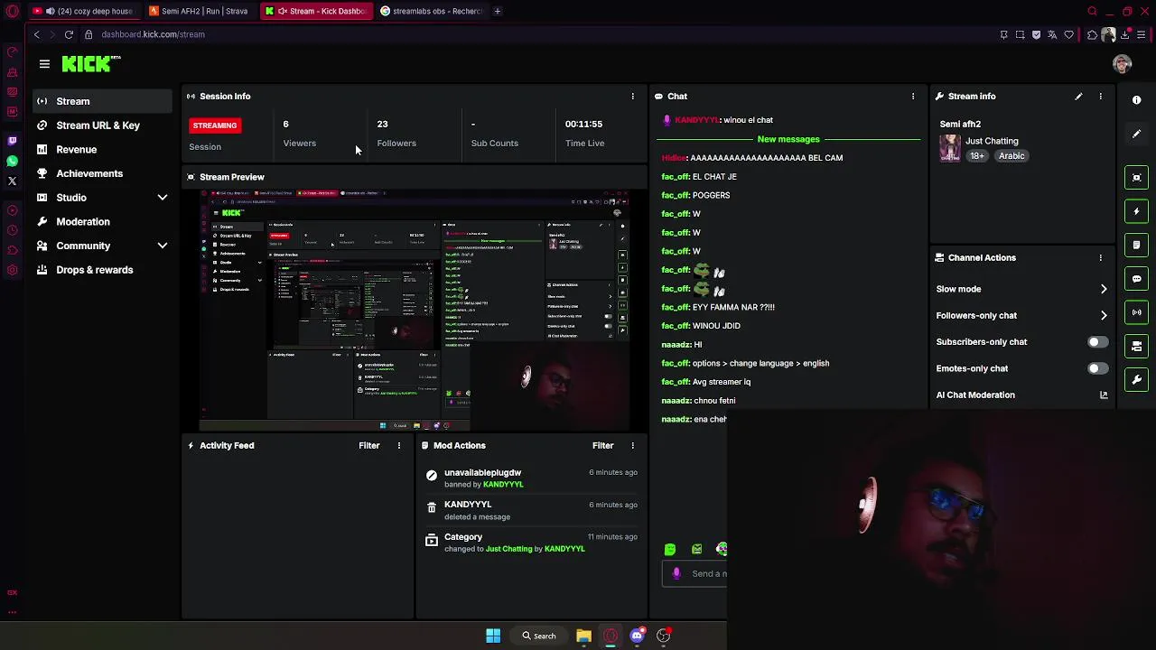Image resolution: width=1156 pixels, height=650 pixels.
Task: Click the translate icon in address bar
Action: pos(1052,34)
